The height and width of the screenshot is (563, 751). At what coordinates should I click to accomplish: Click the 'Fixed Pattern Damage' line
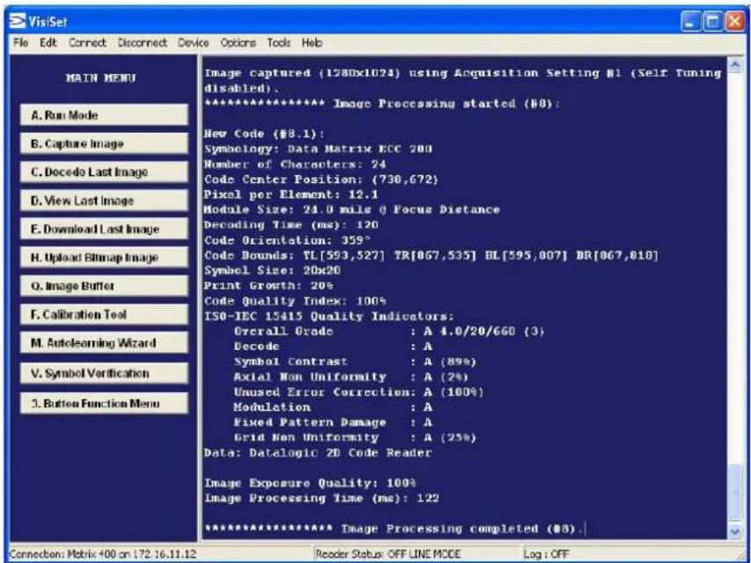(x=333, y=423)
